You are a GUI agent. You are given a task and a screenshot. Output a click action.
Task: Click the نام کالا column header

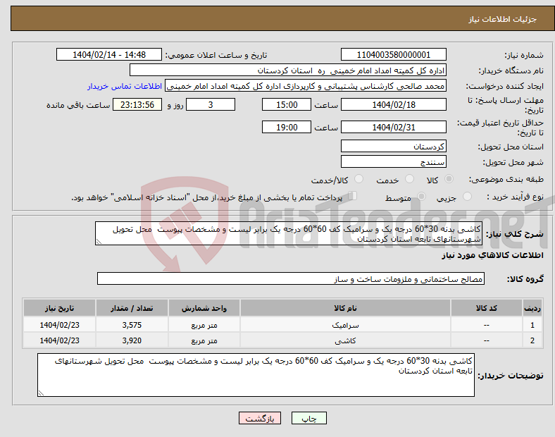[345, 308]
